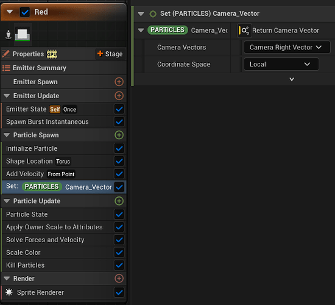Click the Stage button
The height and width of the screenshot is (305, 335).
110,54
